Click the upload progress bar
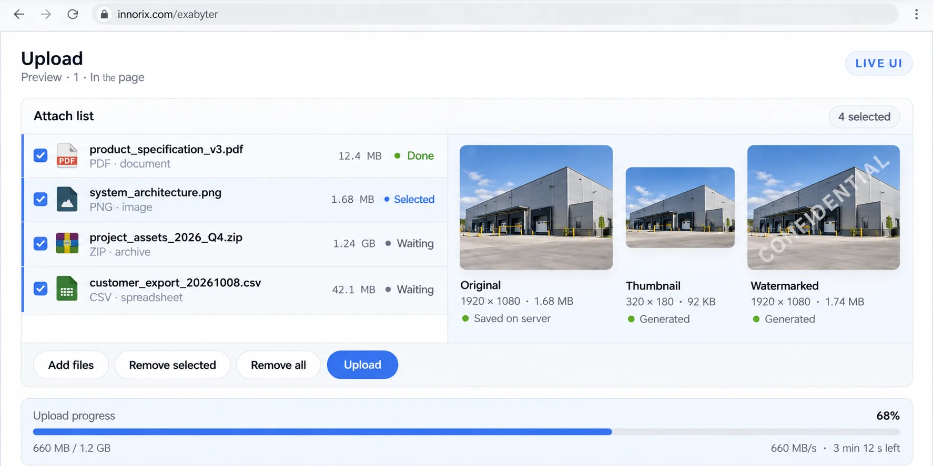The width and height of the screenshot is (933, 466). pos(466,432)
